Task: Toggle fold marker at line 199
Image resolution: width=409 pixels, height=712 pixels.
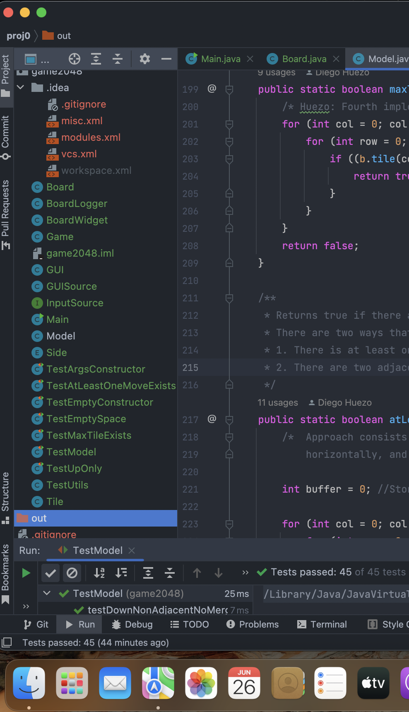Action: point(229,89)
